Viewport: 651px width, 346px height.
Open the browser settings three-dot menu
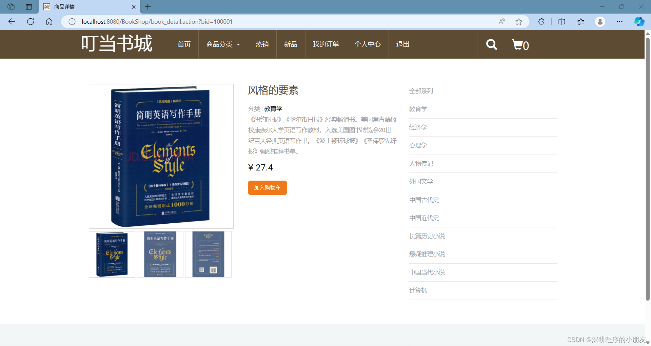pos(619,21)
